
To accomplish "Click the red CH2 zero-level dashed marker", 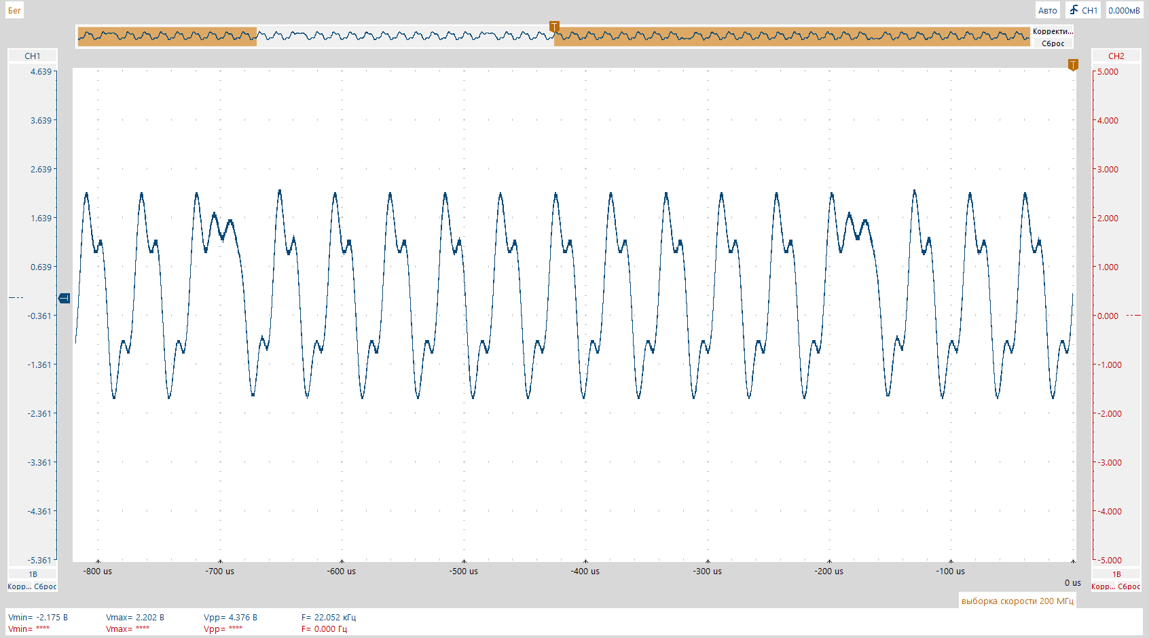I will pyautogui.click(x=1133, y=315).
